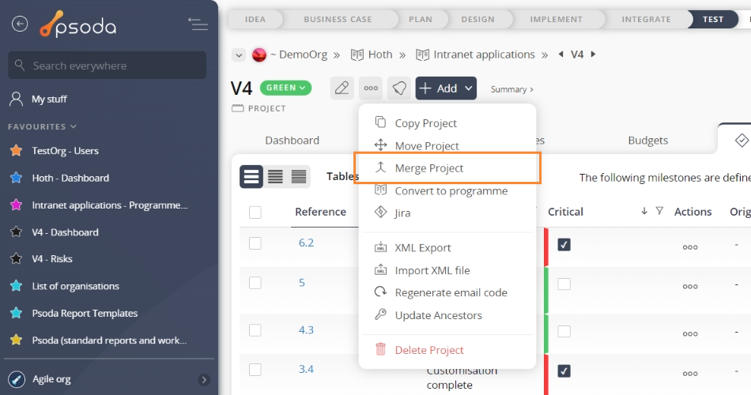This screenshot has width=751, height=395.
Task: Click the tag icon next to Add
Action: pos(399,88)
